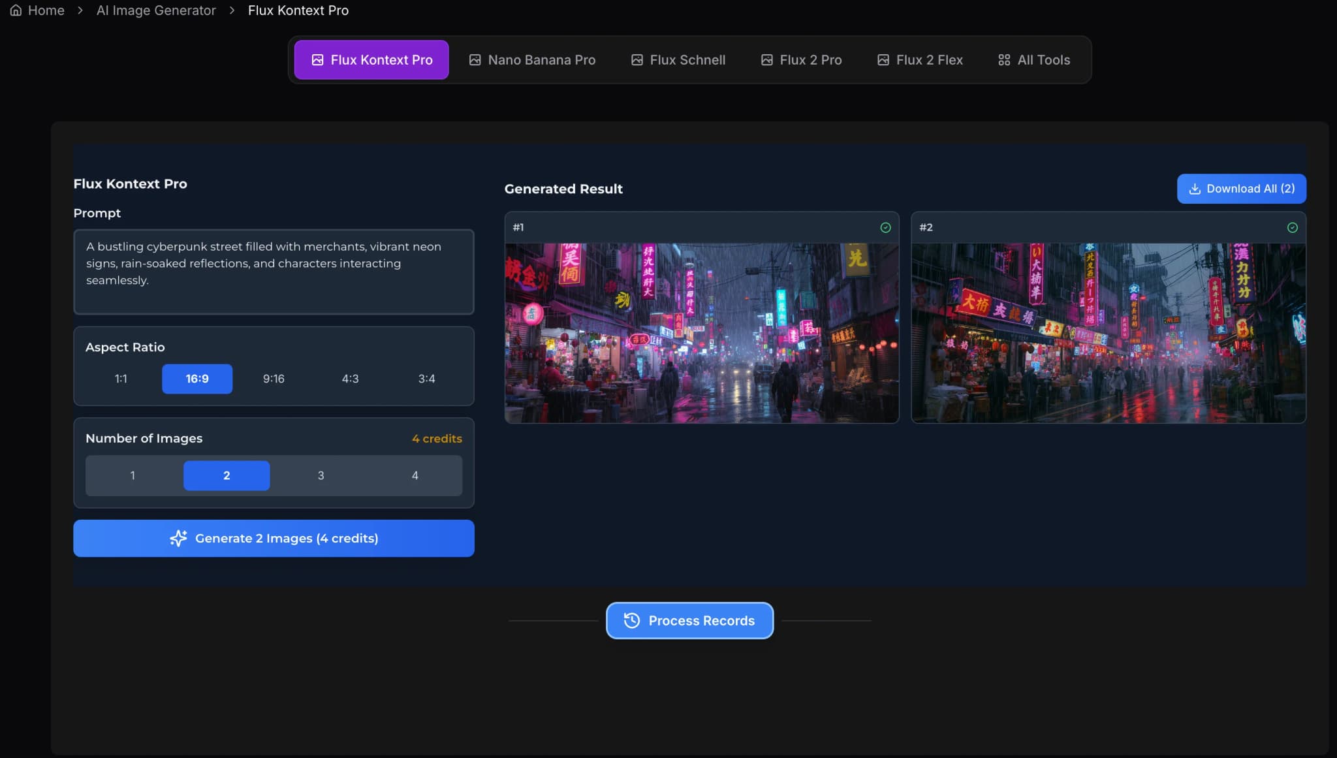Choose the 9:16 aspect ratio option
Viewport: 1337px width, 758px height.
pyautogui.click(x=274, y=379)
